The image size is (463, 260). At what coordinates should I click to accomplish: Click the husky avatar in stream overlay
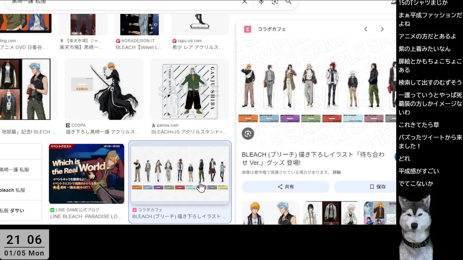click(415, 227)
